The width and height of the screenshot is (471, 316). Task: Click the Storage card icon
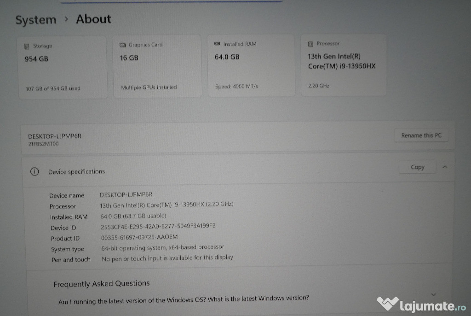pyautogui.click(x=27, y=47)
